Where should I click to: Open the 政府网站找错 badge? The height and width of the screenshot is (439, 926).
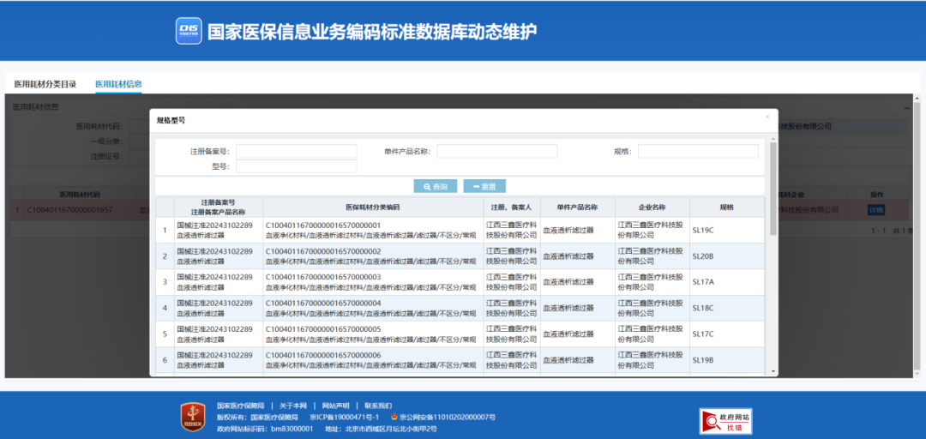coord(726,420)
